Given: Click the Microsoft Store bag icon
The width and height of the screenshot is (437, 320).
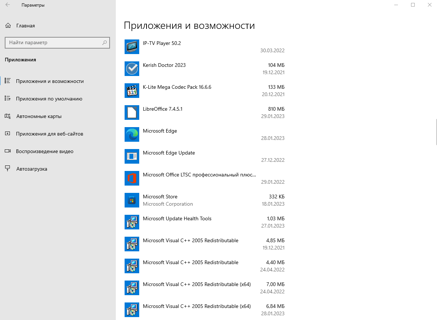Looking at the screenshot, I should tap(132, 201).
